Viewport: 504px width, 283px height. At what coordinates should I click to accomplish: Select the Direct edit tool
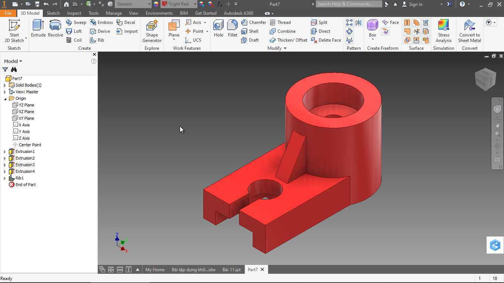click(x=321, y=31)
